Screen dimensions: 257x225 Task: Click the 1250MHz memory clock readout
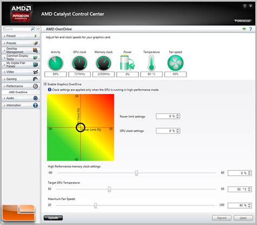(104, 74)
